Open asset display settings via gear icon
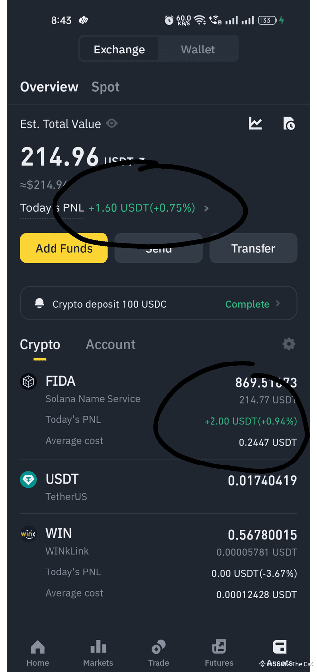The image size is (317, 672). 289,344
